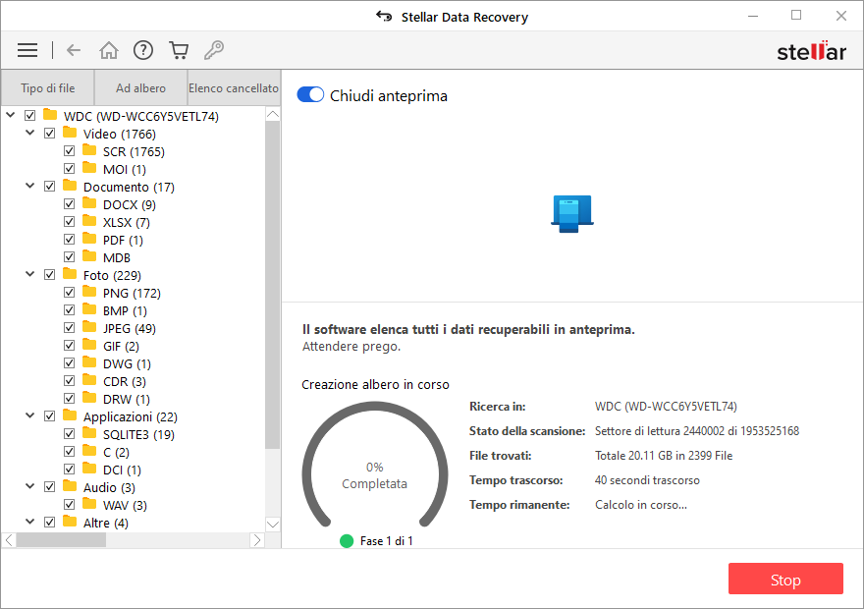
Task: Minimize the Stellar Data Recovery window
Action: [753, 16]
